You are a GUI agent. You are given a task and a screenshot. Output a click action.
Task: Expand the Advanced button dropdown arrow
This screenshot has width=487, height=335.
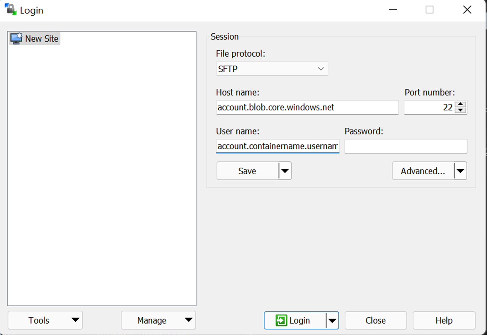(x=460, y=171)
